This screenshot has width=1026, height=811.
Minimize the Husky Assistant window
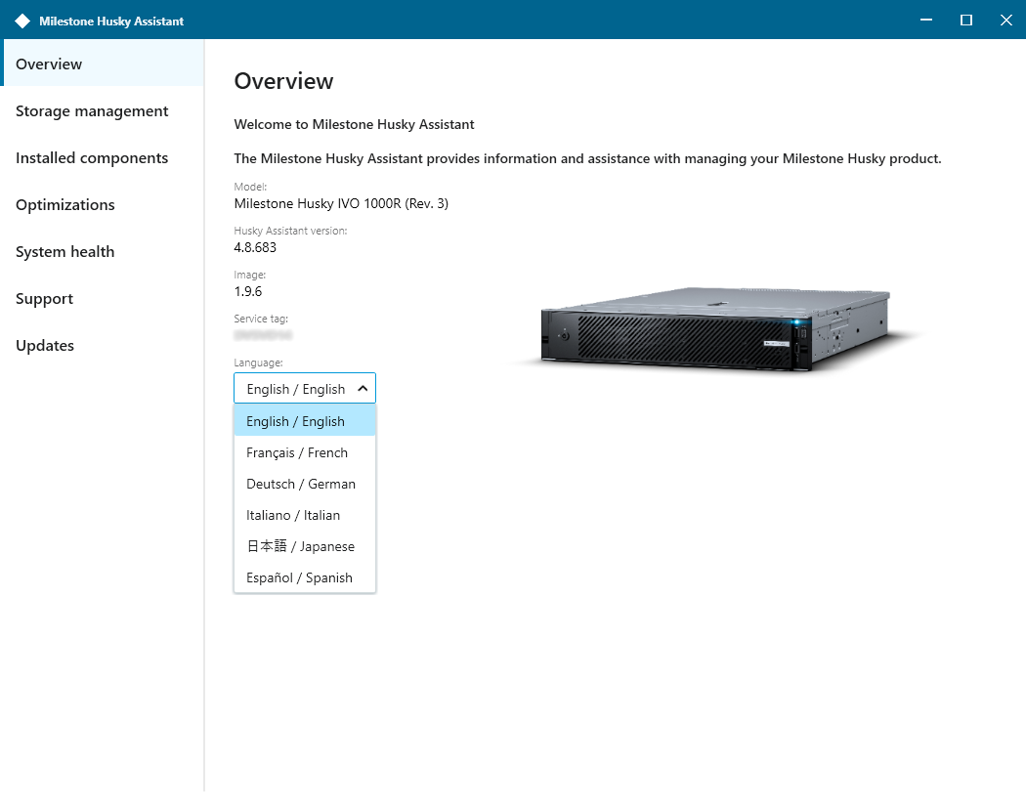coord(926,21)
